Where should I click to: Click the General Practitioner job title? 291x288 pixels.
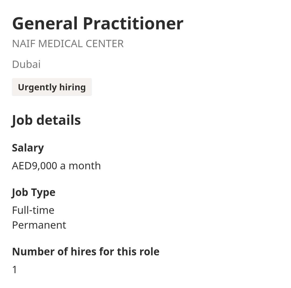[98, 23]
